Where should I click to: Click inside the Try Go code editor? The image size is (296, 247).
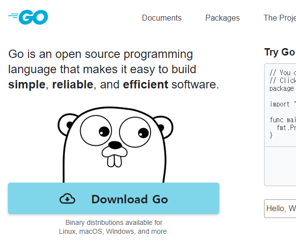coord(280,105)
